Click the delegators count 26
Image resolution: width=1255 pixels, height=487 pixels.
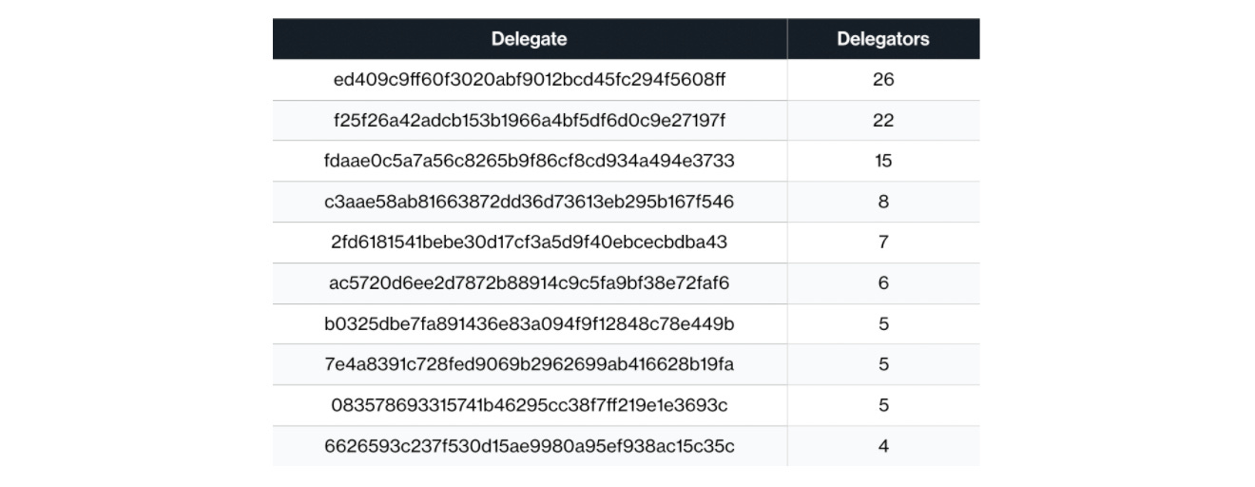882,80
